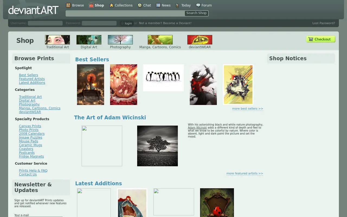
Task: Open the Latest Additions sidebar link
Action: click(x=32, y=83)
